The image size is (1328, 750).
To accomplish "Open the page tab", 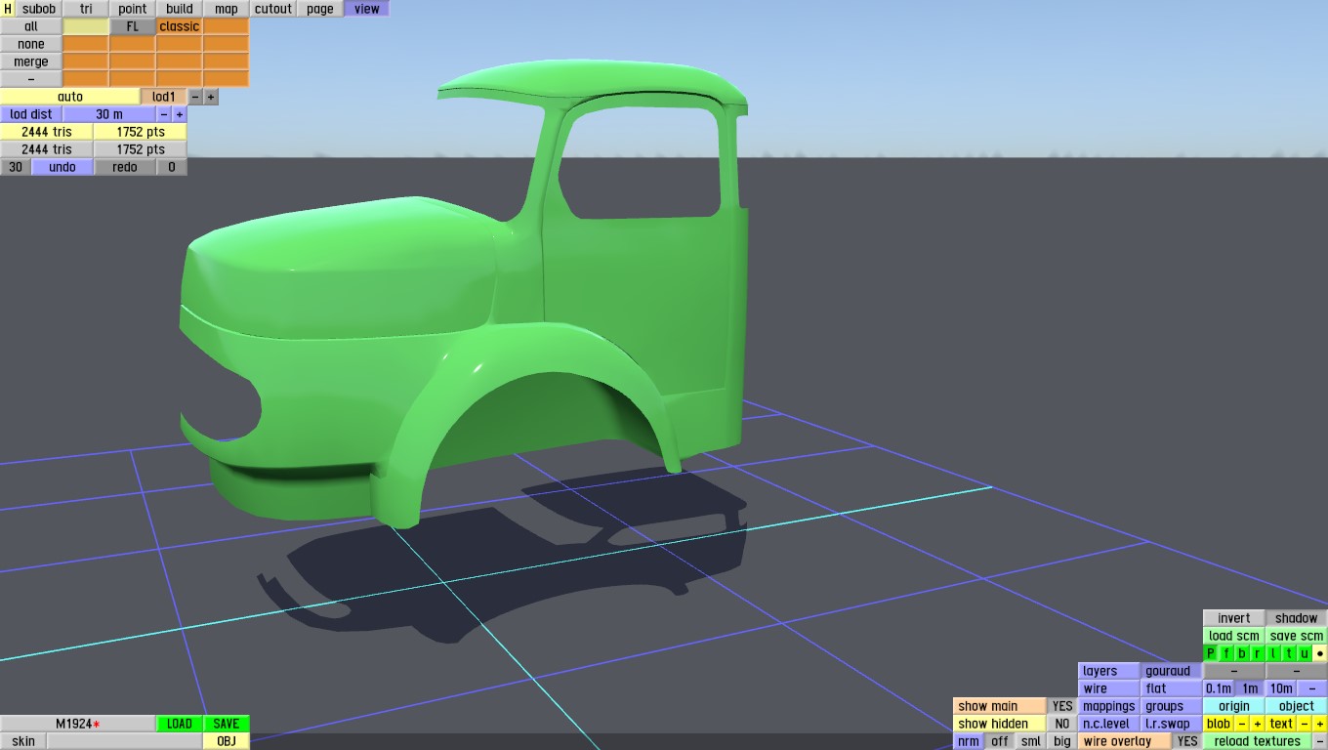I will (320, 9).
